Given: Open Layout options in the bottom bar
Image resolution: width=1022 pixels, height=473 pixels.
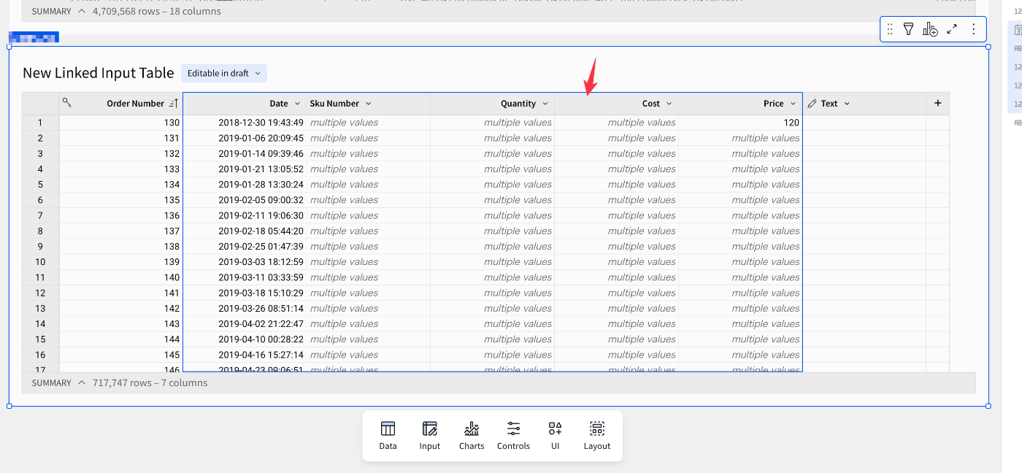Looking at the screenshot, I should pos(597,436).
